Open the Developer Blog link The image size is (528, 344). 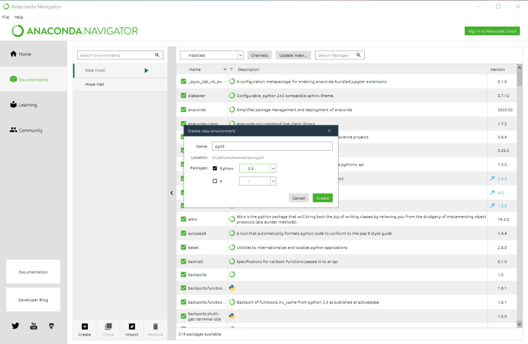(x=33, y=300)
